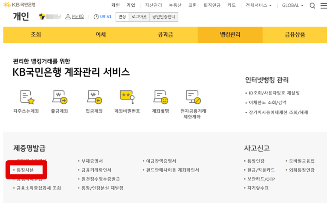Open 전자금융거래 제한계좌 icon
Image resolution: width=329 pixels, height=205 pixels.
[193, 97]
